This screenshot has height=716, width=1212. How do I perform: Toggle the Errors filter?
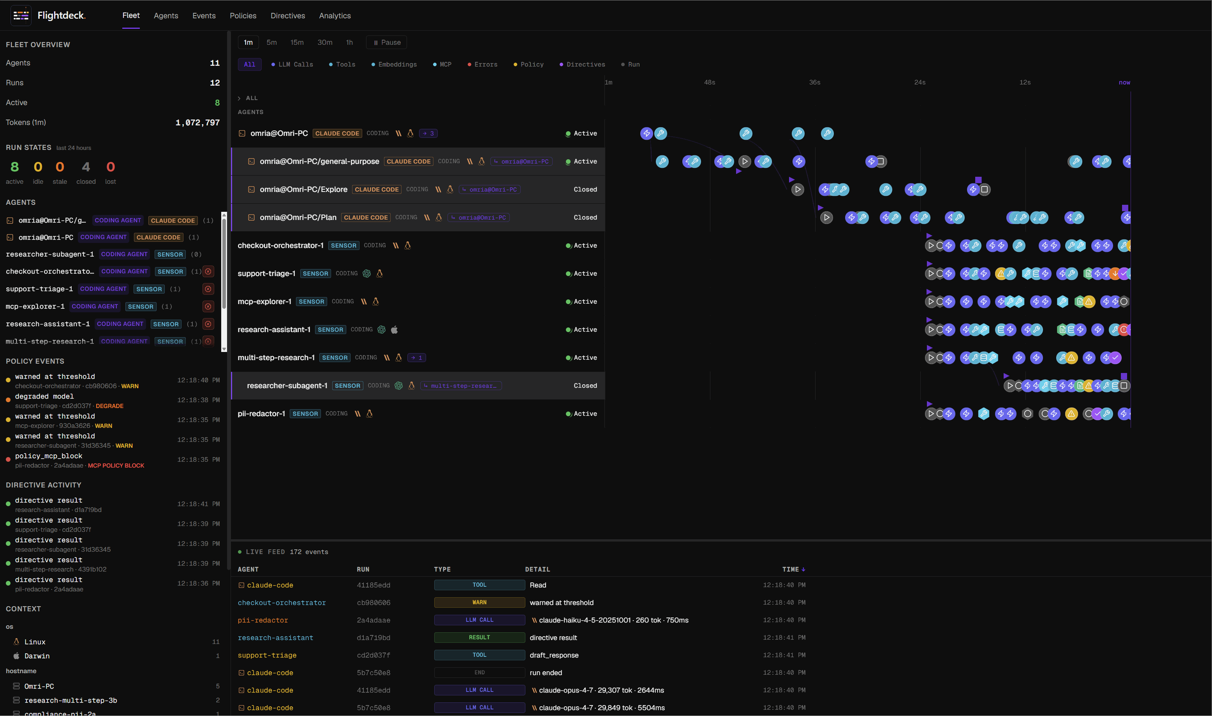(482, 64)
